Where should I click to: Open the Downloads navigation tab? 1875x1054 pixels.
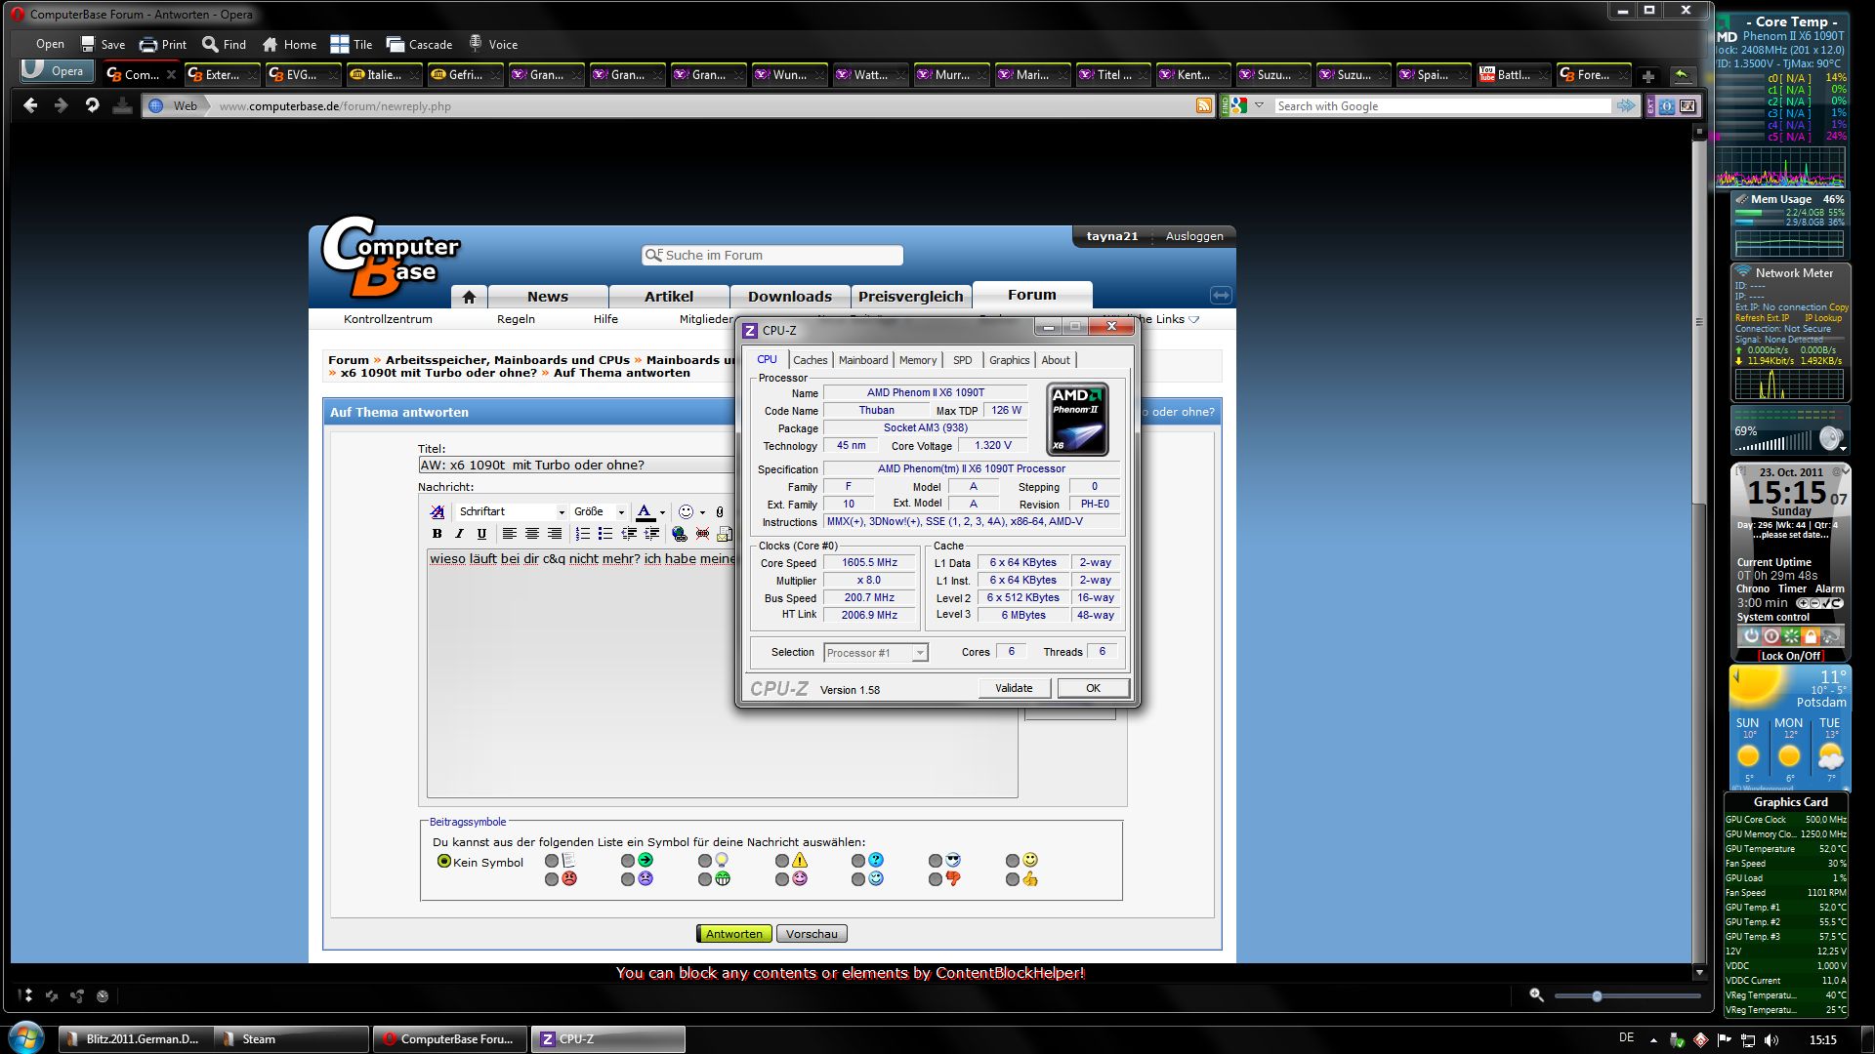789,297
